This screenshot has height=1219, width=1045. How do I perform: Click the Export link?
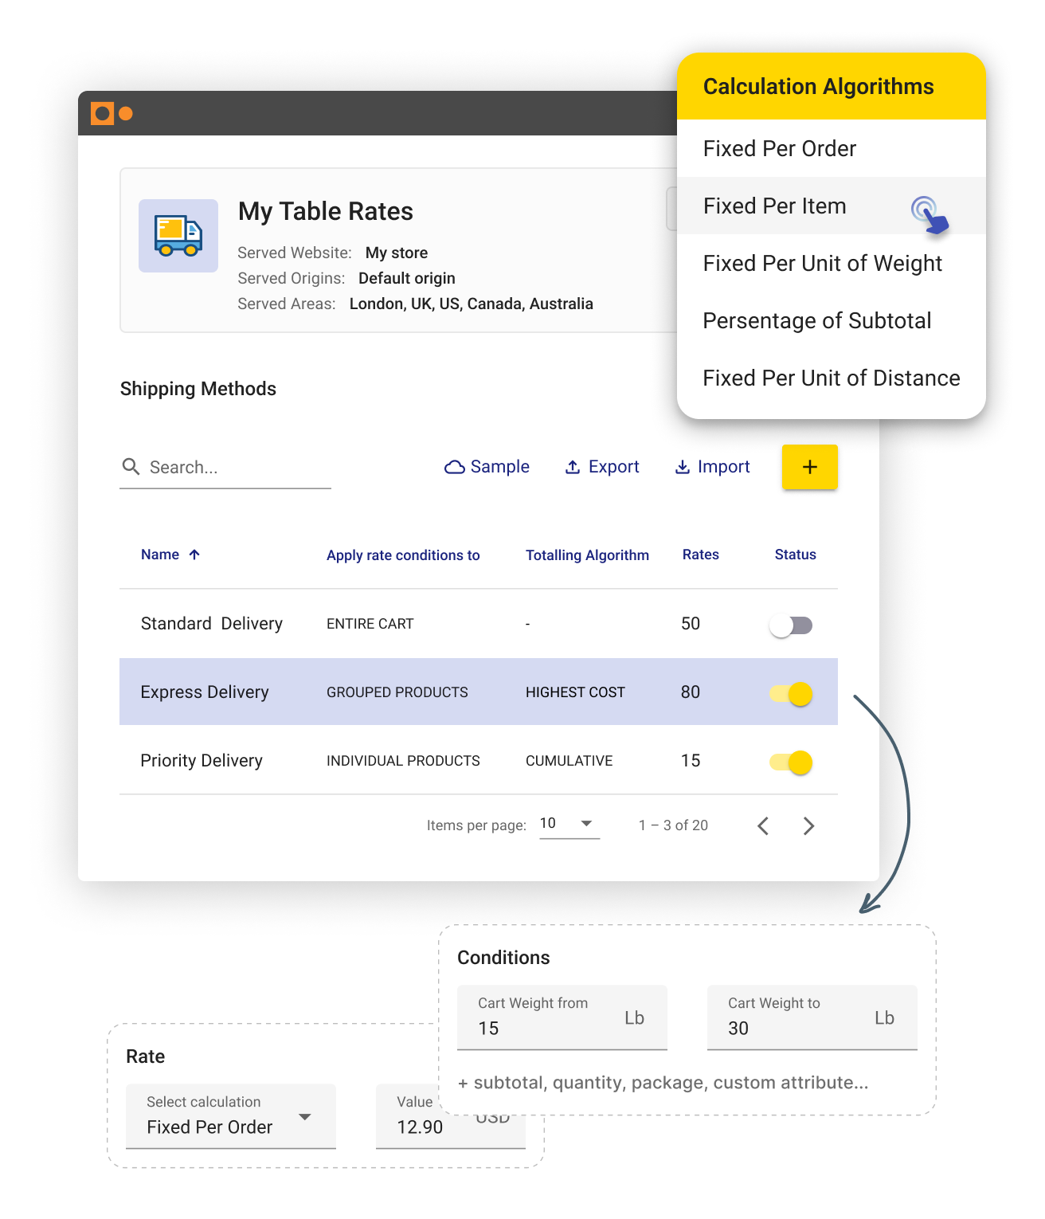(x=613, y=467)
